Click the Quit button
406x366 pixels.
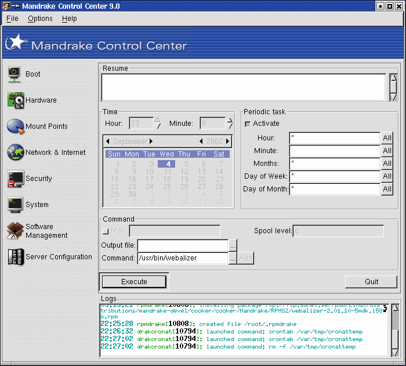371,281
